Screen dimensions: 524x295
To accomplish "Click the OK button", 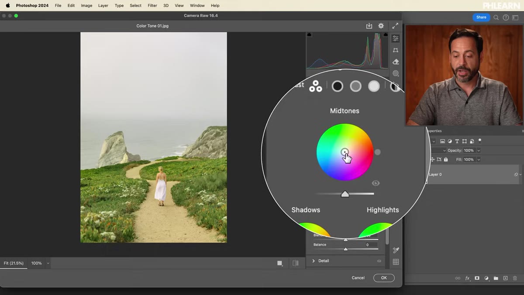I will (384, 278).
